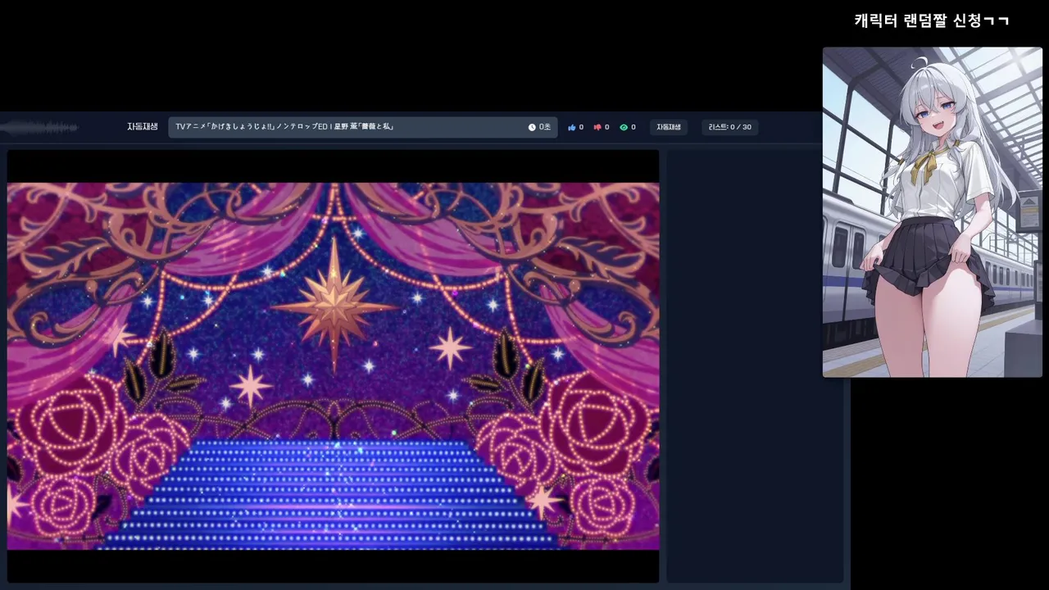Click the video player showing stage curtains

click(333, 365)
